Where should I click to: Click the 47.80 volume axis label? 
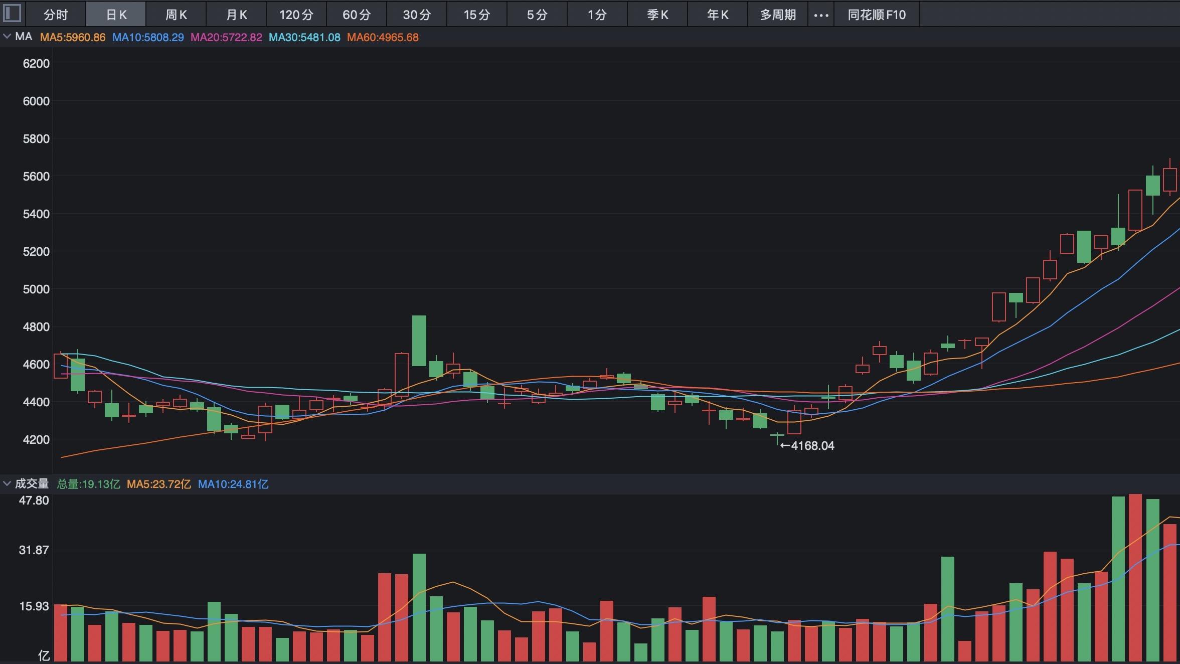pyautogui.click(x=34, y=500)
